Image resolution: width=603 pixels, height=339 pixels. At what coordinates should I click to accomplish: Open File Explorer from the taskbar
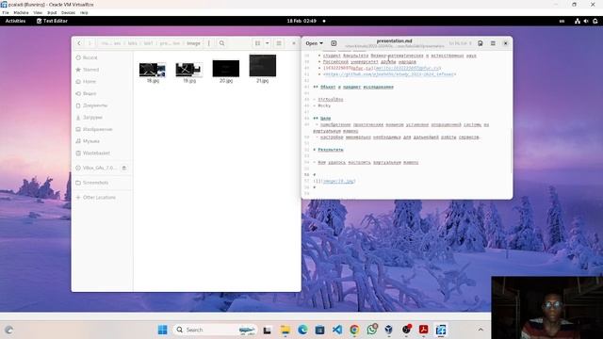pyautogui.click(x=285, y=330)
